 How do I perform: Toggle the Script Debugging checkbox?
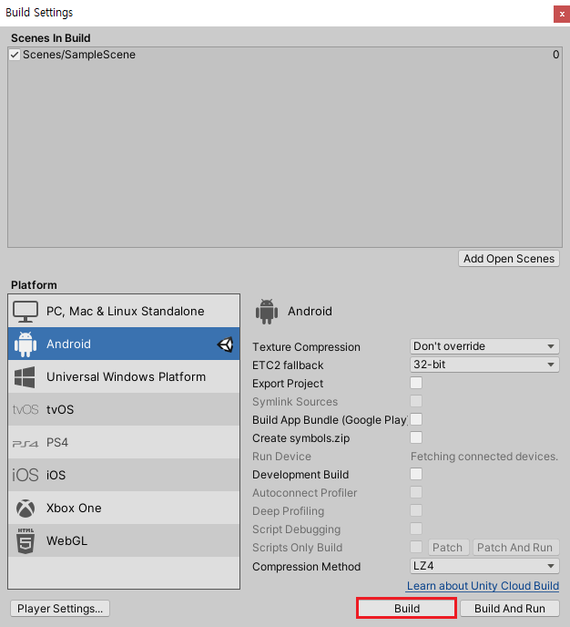(416, 529)
